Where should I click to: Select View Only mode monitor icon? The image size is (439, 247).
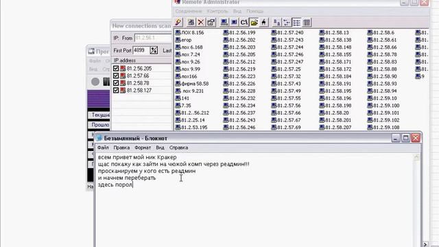[234, 22]
